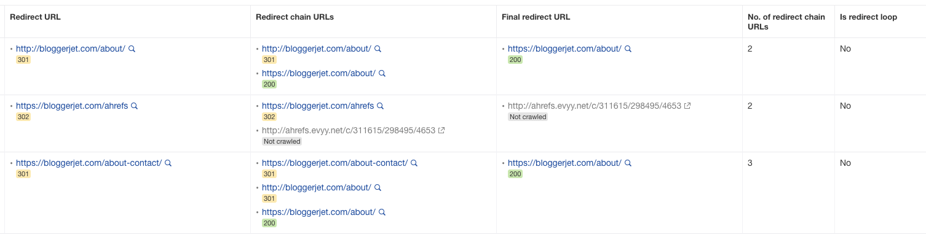
Task: Open ahrefs.evyy.net link in Final redirect URL column
Action: pos(595,106)
